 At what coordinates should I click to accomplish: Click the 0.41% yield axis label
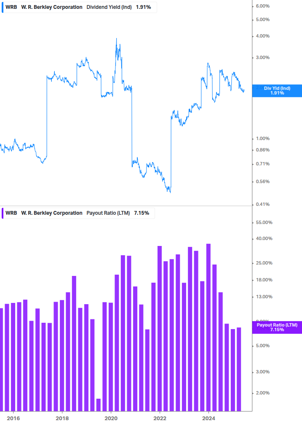coord(262,204)
